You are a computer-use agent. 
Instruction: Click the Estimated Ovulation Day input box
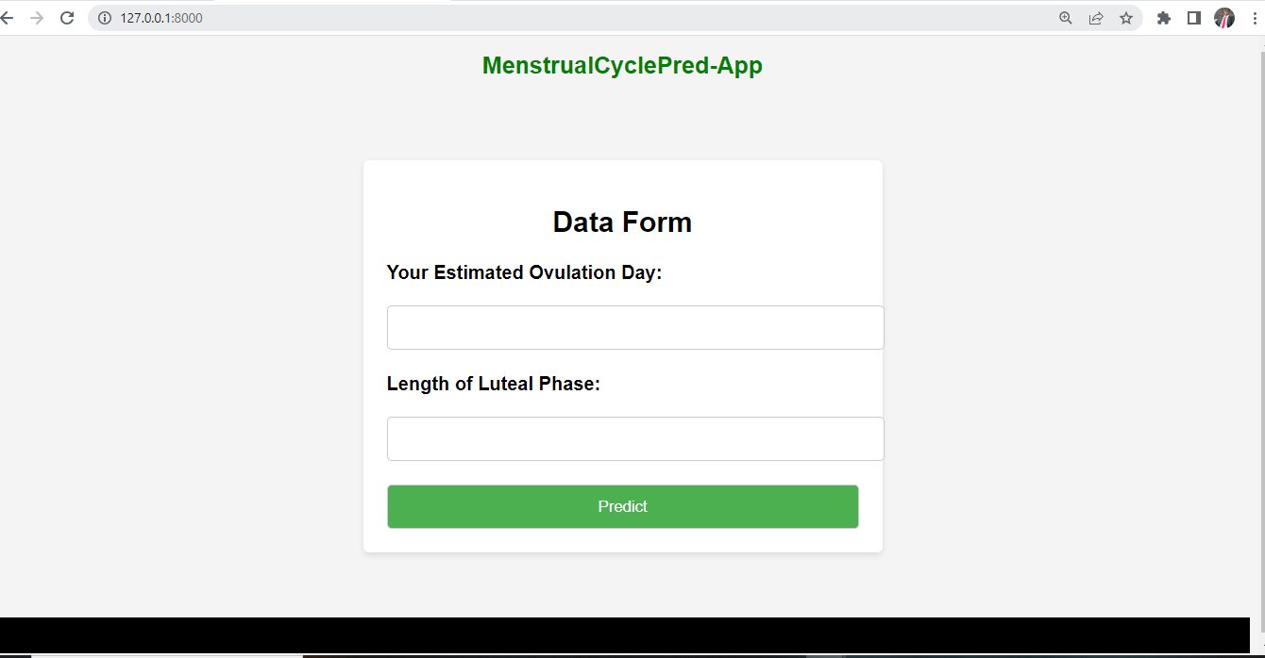click(634, 327)
